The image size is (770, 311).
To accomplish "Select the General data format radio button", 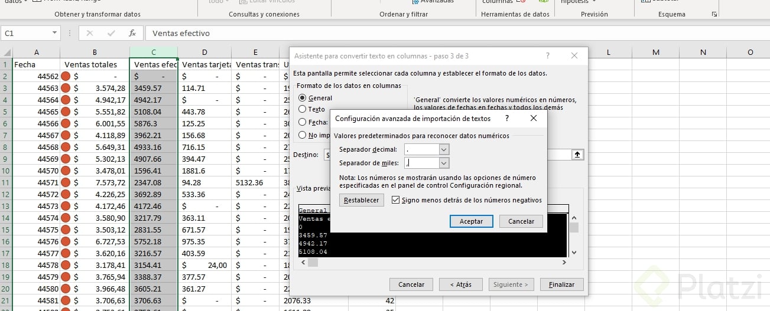I will (x=303, y=98).
